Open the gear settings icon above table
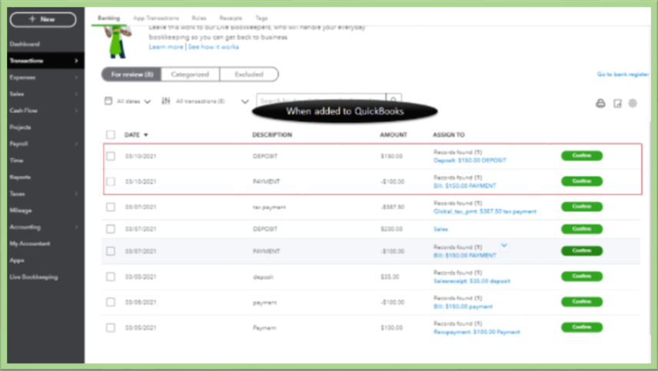 tap(633, 103)
